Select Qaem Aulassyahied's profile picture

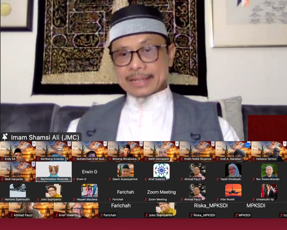tap(126, 170)
